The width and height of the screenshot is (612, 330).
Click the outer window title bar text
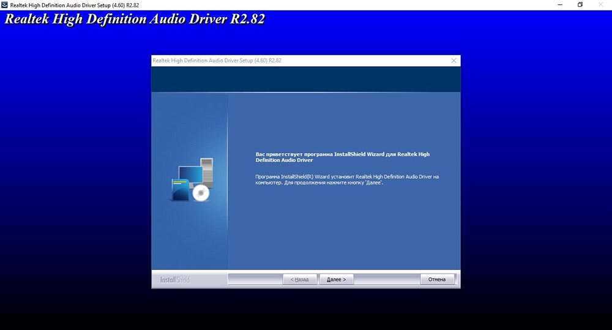pyautogui.click(x=76, y=5)
